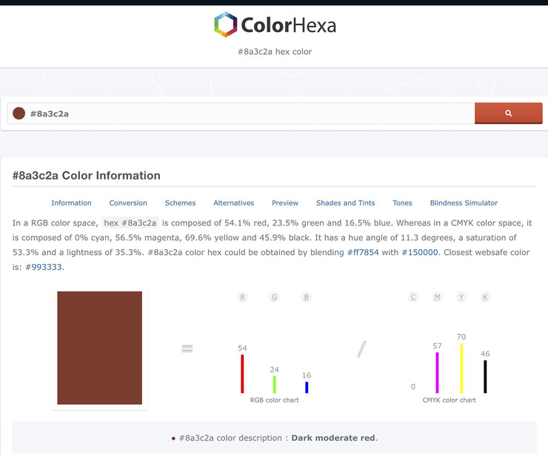Focus the #8a3c2a search input field
Image resolution: width=548 pixels, height=456 pixels.
point(241,113)
